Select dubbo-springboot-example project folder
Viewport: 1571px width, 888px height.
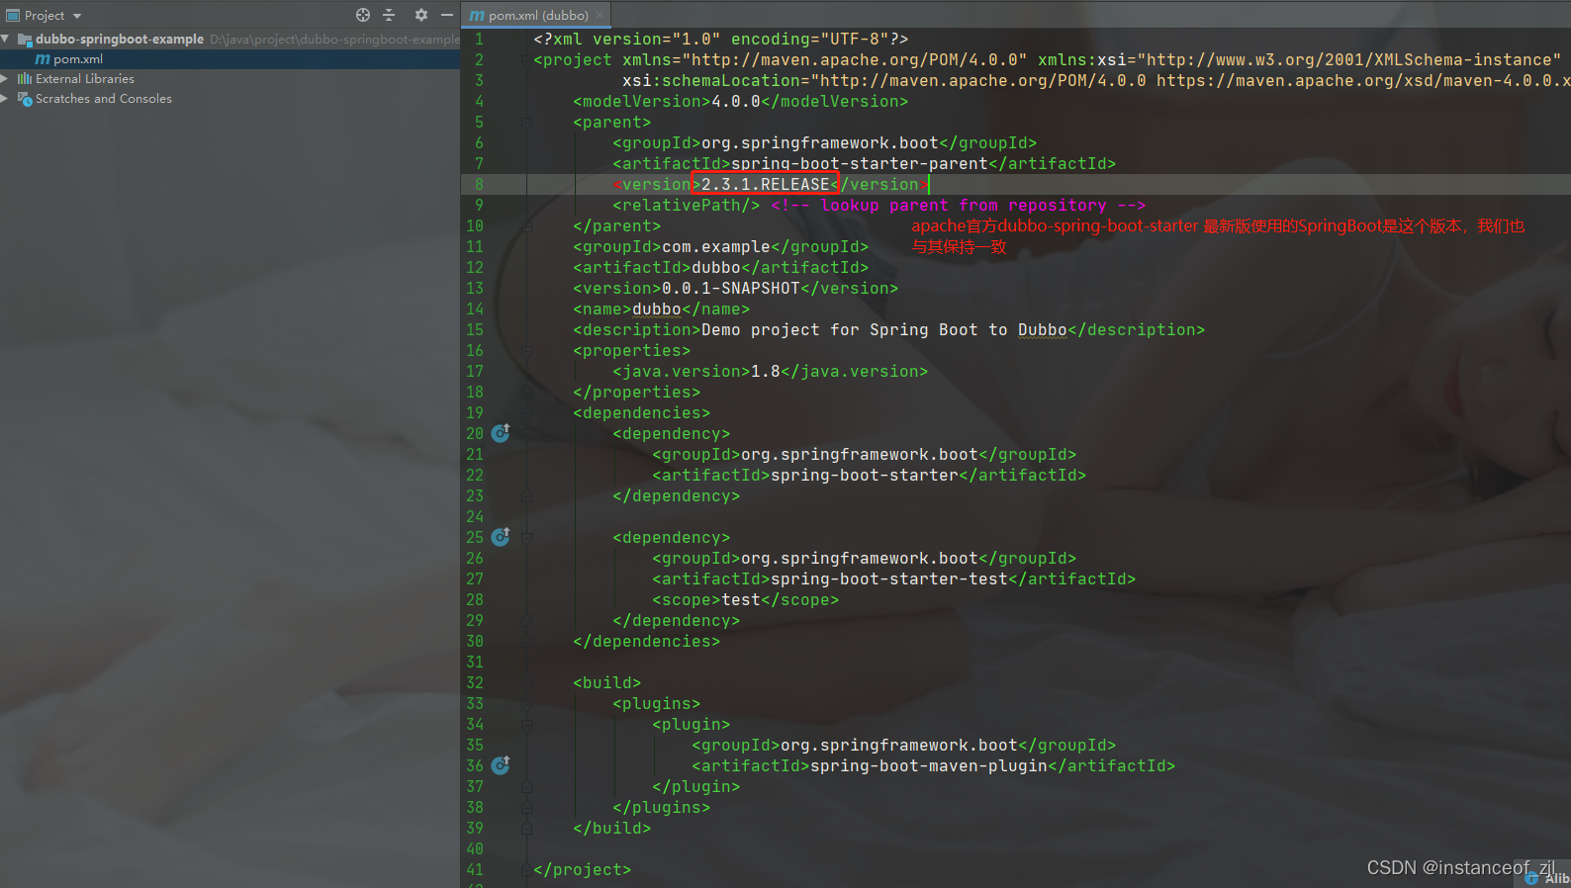pos(120,39)
